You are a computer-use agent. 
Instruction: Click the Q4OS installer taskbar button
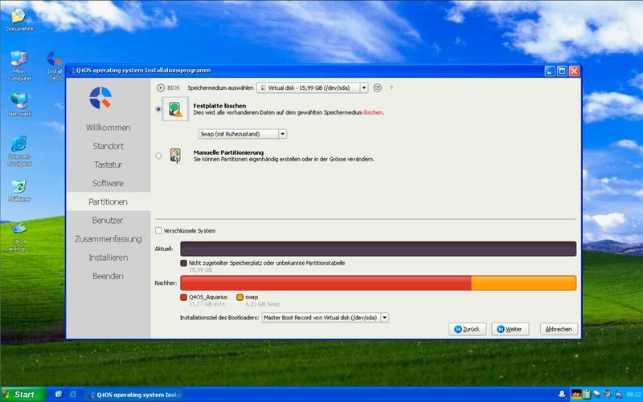coord(134,395)
